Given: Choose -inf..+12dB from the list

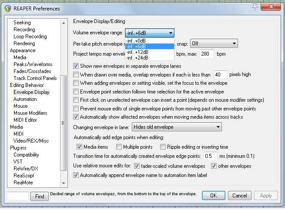Looking at the screenshot, I should tap(150, 52).
